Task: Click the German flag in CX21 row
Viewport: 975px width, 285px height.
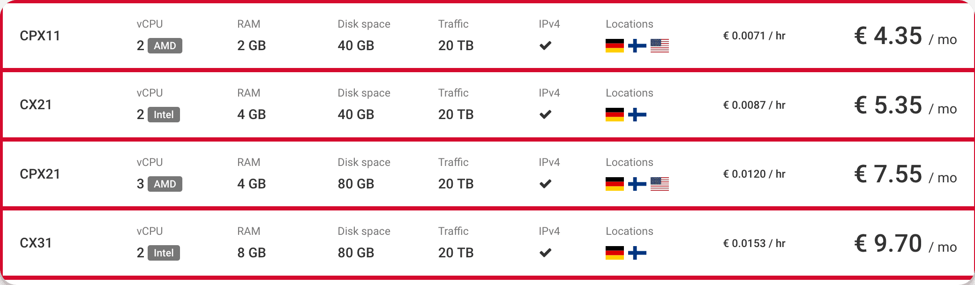Action: coord(615,114)
